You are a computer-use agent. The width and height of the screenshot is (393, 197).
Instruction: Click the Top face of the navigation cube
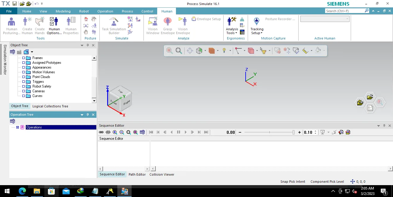[x=120, y=91]
